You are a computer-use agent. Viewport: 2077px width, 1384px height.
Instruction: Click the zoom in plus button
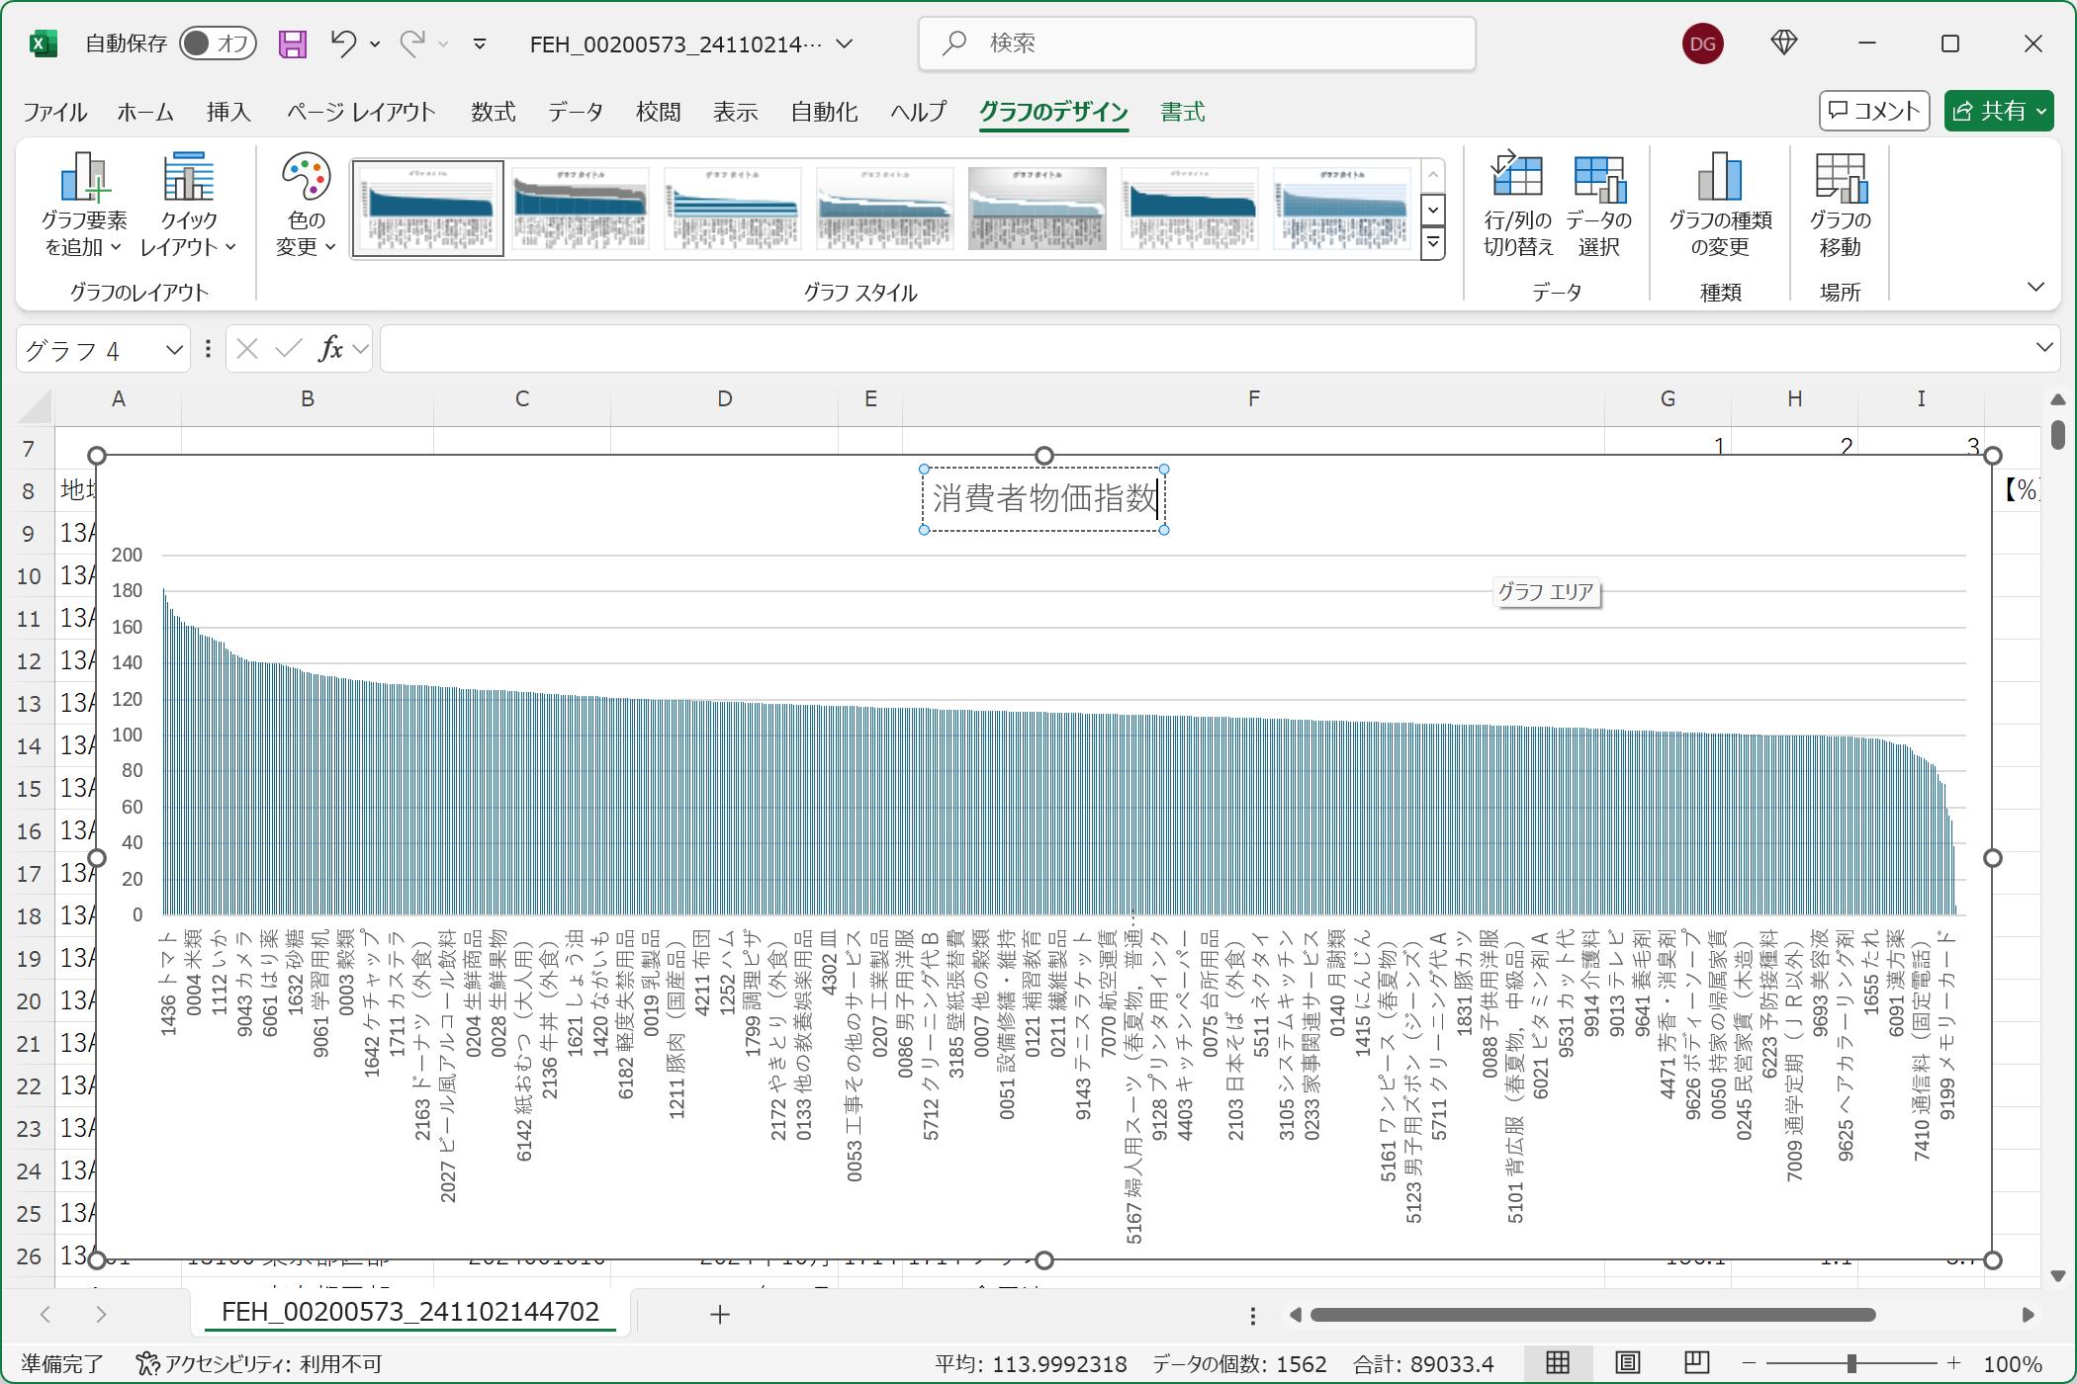click(x=1953, y=1364)
